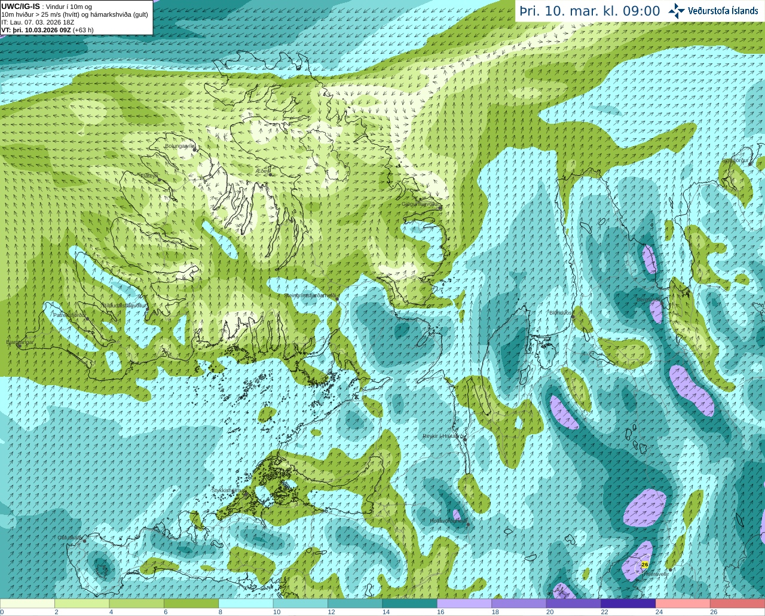765x616 pixels.
Task: Click the yellow 26 gust marker
Action: [x=644, y=564]
